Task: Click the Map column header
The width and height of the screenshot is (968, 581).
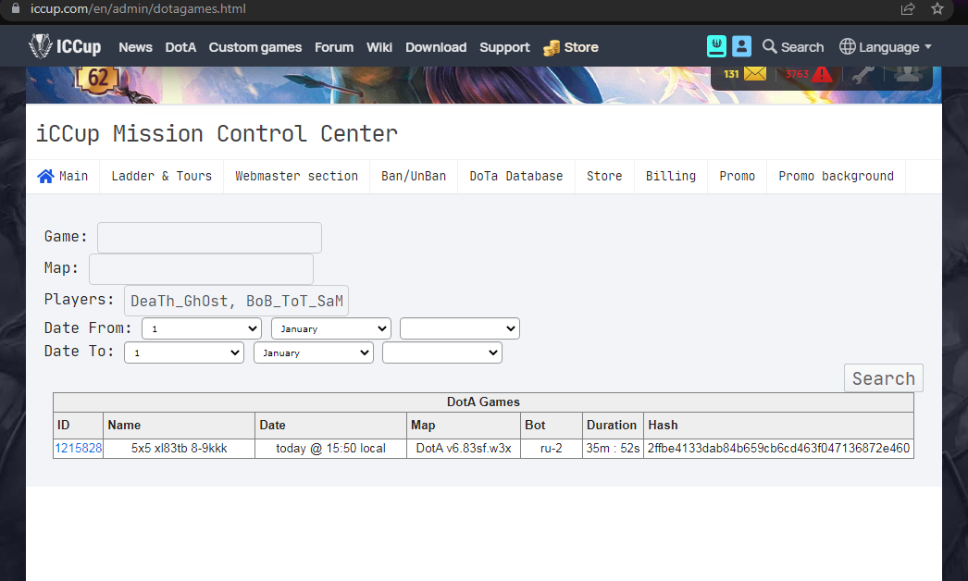Action: [x=464, y=426]
